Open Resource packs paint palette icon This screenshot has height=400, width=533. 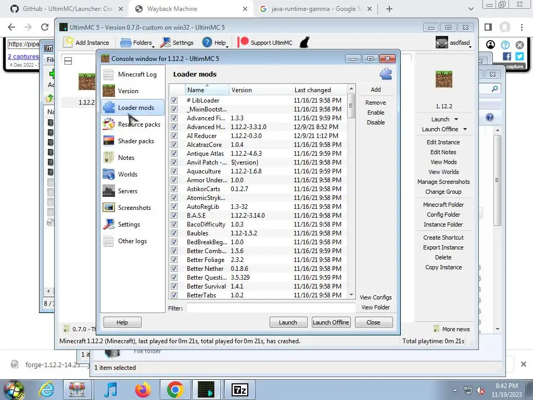coord(108,124)
